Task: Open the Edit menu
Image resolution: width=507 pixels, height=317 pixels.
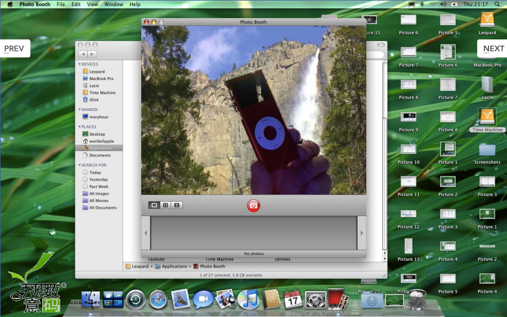Action: point(76,4)
